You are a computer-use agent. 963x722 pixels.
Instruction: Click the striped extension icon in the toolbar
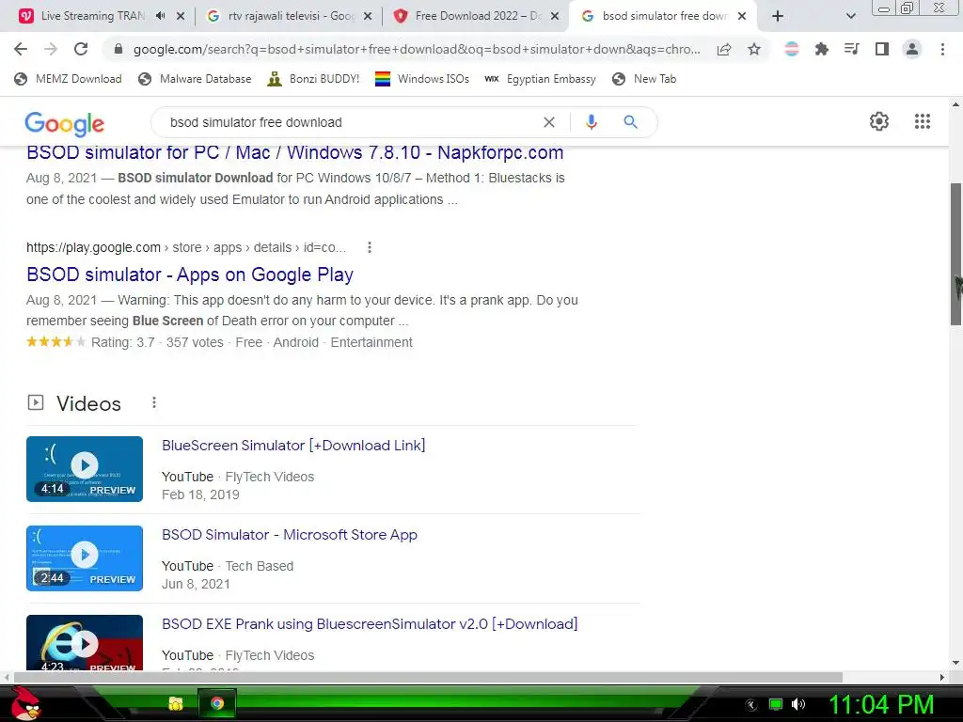792,49
